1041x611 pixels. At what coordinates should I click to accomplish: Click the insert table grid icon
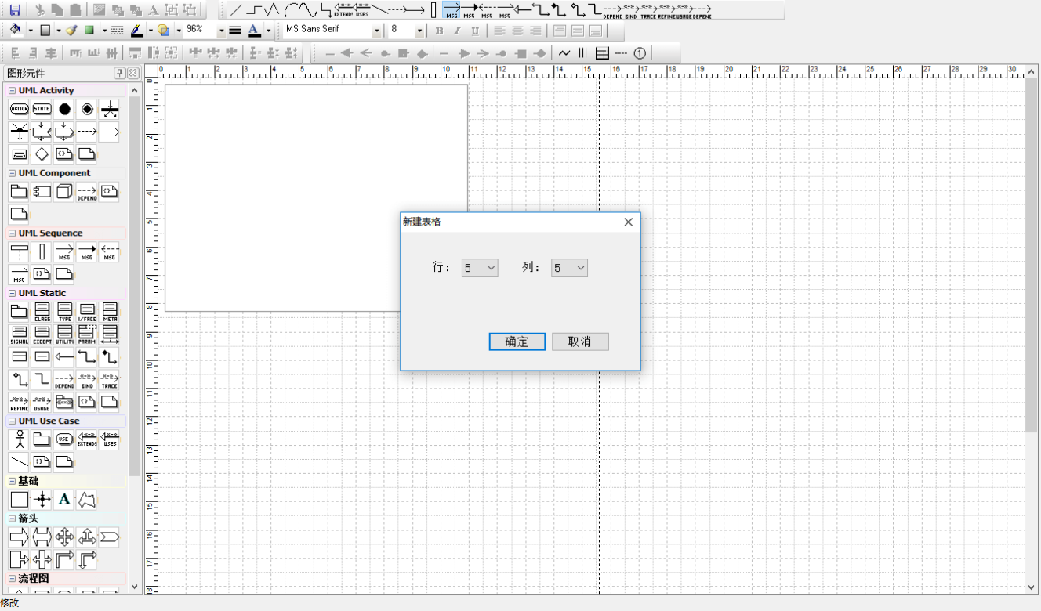(602, 53)
